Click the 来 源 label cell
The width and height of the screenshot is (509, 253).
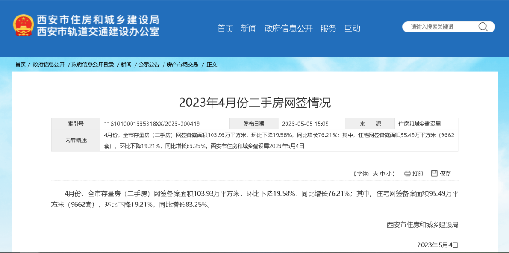[x=370, y=124]
